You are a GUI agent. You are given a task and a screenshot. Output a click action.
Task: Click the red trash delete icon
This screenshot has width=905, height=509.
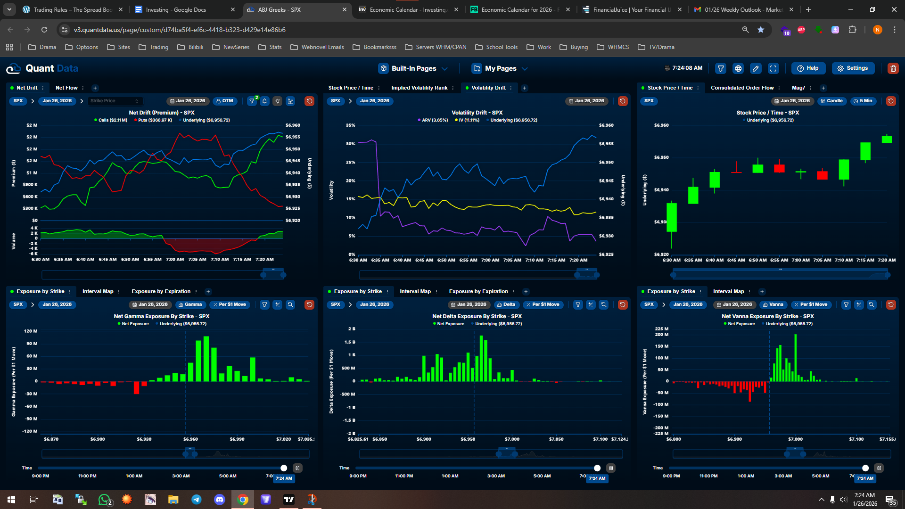[893, 68]
